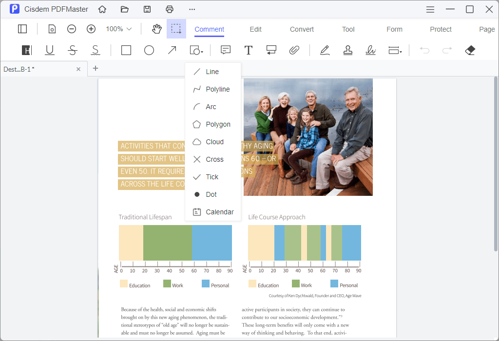Switch to the Page tab
Viewport: 499px width, 341px height.
point(487,29)
